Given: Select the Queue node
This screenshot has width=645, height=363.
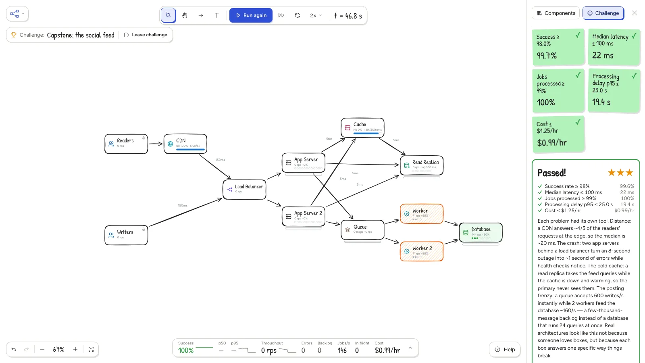Looking at the screenshot, I should coord(363,230).
